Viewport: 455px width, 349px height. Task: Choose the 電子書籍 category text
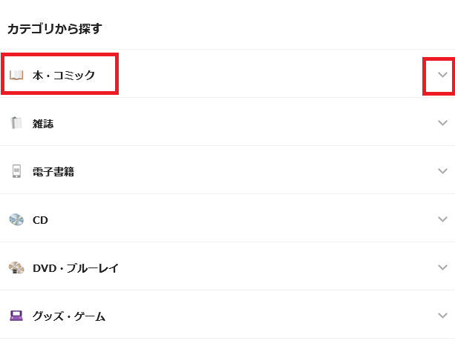[x=53, y=172]
